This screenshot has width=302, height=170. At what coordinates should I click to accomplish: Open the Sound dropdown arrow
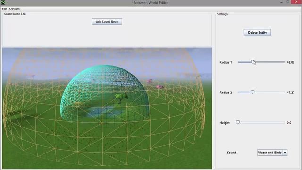tap(285, 153)
